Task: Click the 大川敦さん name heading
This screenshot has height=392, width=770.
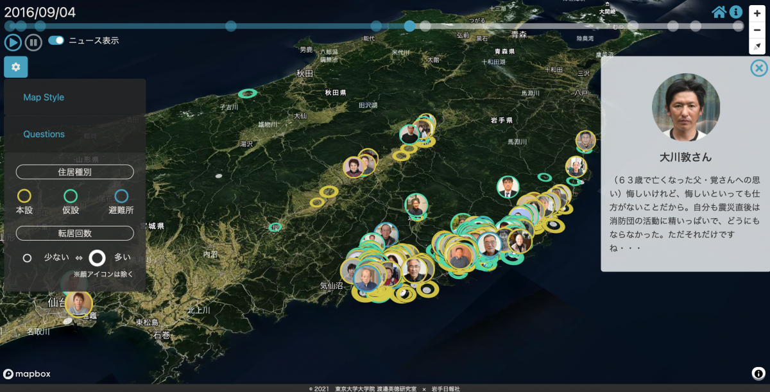Action: [685, 157]
